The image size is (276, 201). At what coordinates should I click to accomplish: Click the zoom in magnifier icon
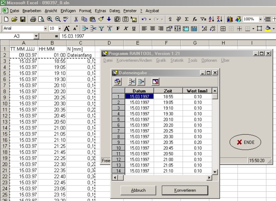point(50,19)
